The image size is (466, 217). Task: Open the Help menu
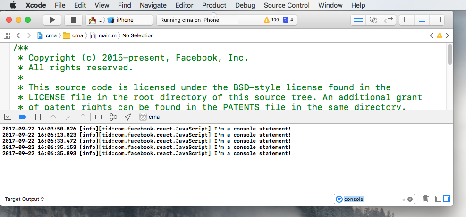tap(358, 5)
